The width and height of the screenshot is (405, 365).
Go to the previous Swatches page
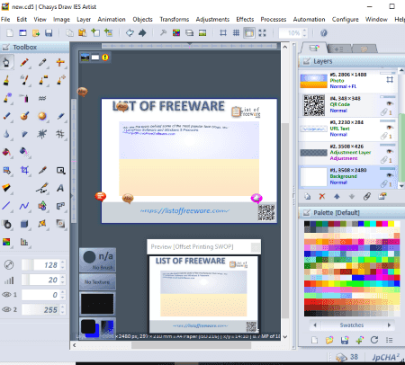tap(315, 325)
